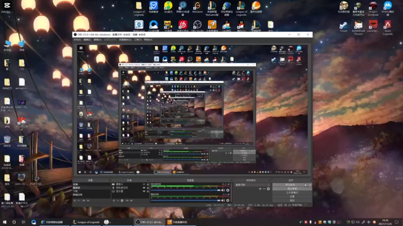Screen dimensions: 403x226
Task: Open OBS Studio desktop shortcut
Action: click(x=197, y=26)
